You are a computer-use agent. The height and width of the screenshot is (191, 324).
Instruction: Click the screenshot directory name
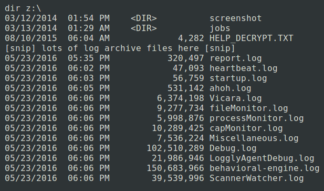click(x=236, y=18)
